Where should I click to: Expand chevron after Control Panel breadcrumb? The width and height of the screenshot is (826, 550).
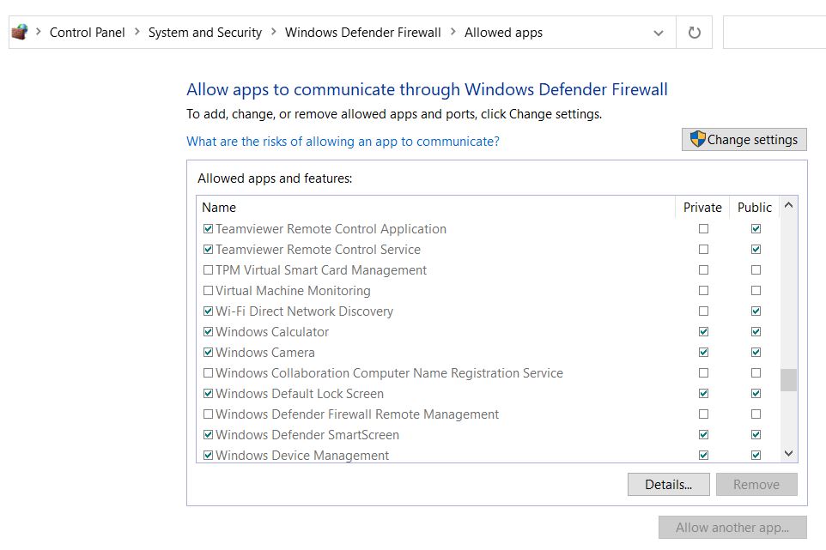[137, 32]
